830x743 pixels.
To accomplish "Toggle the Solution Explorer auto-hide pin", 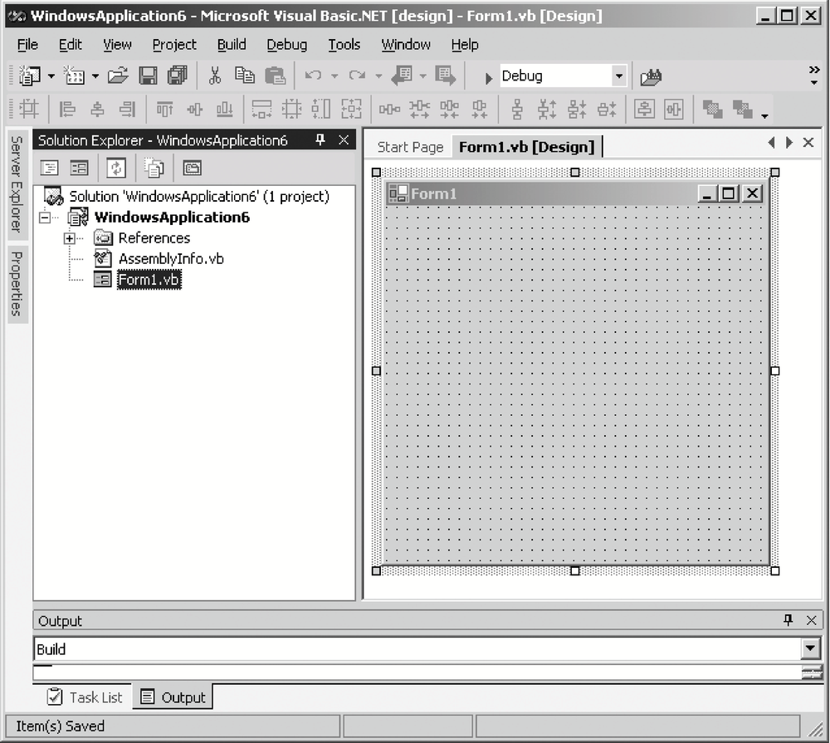I will 320,140.
